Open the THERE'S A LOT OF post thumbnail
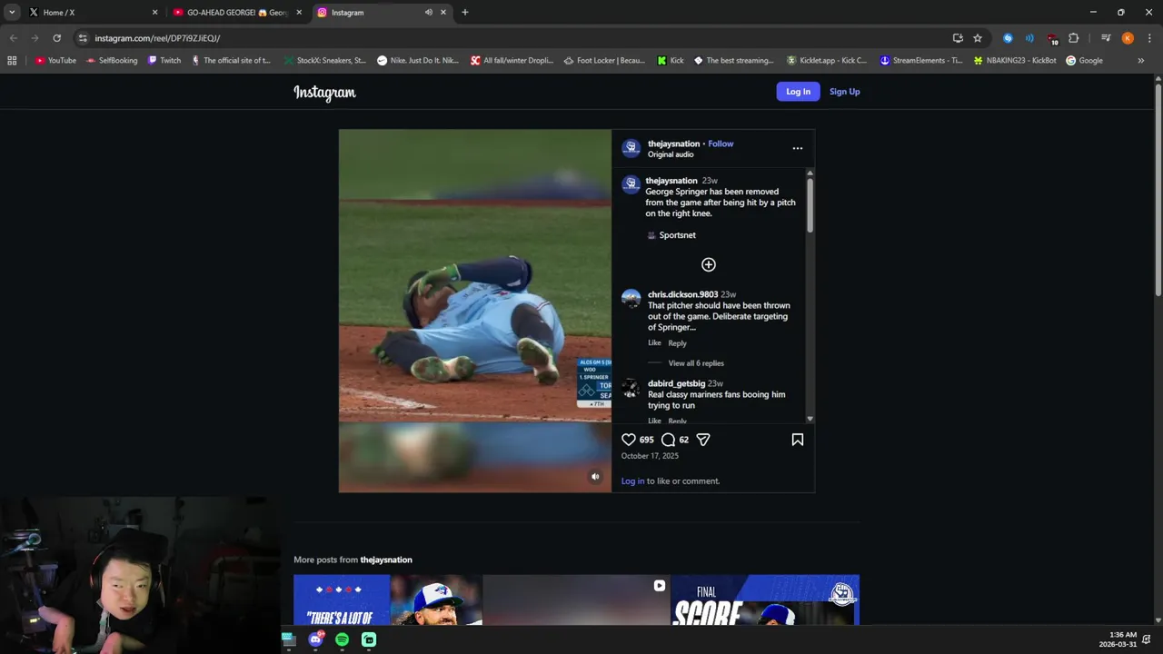This screenshot has height=654, width=1163. pyautogui.click(x=388, y=599)
